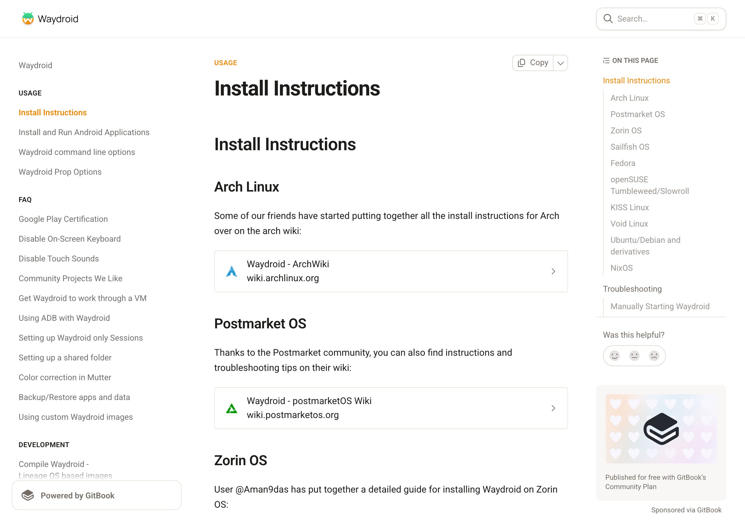745x524 pixels.
Task: Open Disable Touch Sounds page
Action: pyautogui.click(x=59, y=259)
